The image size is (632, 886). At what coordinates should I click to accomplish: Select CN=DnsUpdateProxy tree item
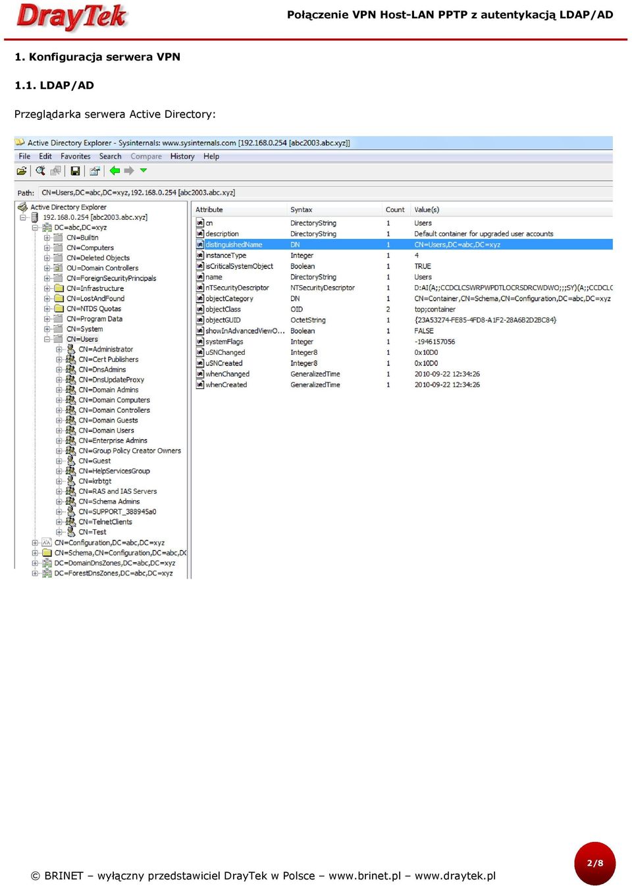click(x=111, y=380)
